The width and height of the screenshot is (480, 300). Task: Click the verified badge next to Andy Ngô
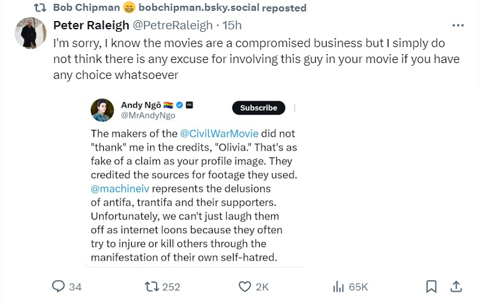[x=180, y=104]
